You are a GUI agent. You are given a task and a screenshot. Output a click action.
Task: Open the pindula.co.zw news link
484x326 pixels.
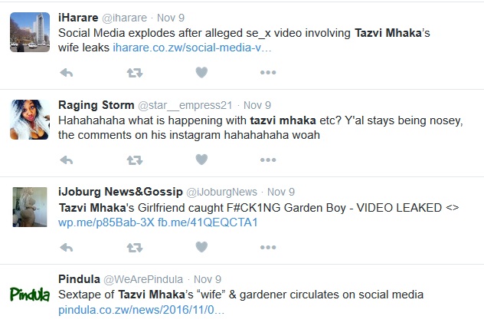tap(141, 310)
